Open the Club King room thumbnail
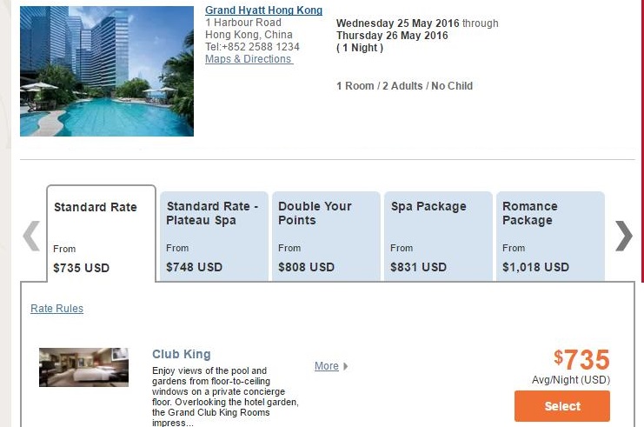Screen dimensions: 644x427 (83, 367)
